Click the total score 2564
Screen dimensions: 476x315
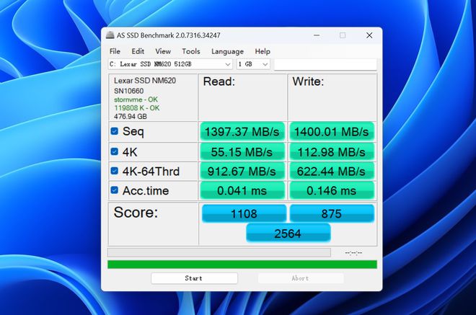pos(288,233)
